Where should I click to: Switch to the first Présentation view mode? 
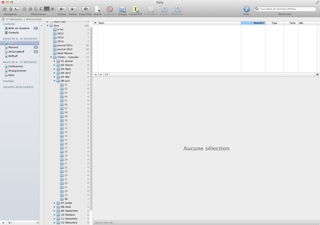tap(24, 9)
